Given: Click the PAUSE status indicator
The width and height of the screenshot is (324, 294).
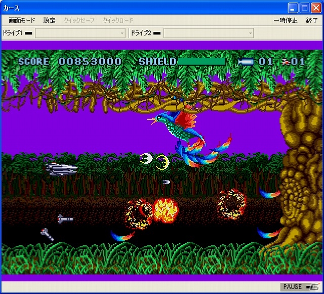Looking at the screenshot, I should click(292, 287).
